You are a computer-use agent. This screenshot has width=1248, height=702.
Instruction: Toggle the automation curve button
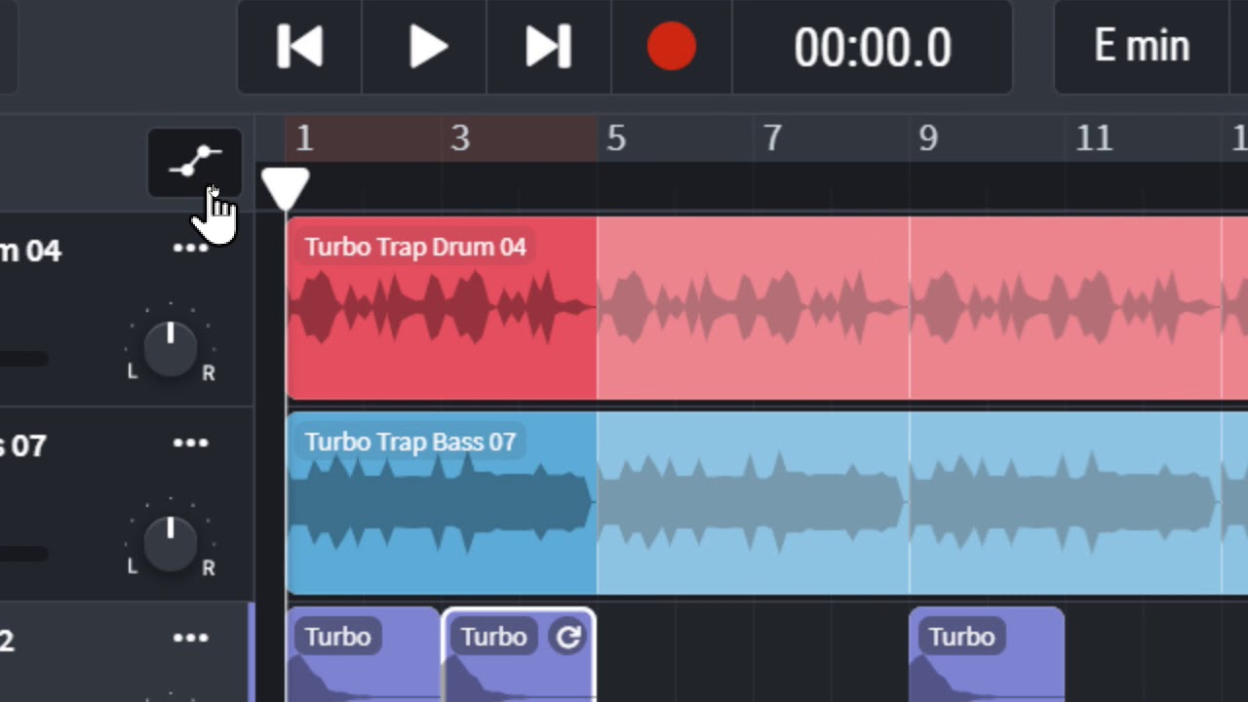(195, 162)
